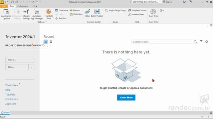The width and height of the screenshot is (213, 119).
Task: Open Content Center Editor
Action: [87, 13]
